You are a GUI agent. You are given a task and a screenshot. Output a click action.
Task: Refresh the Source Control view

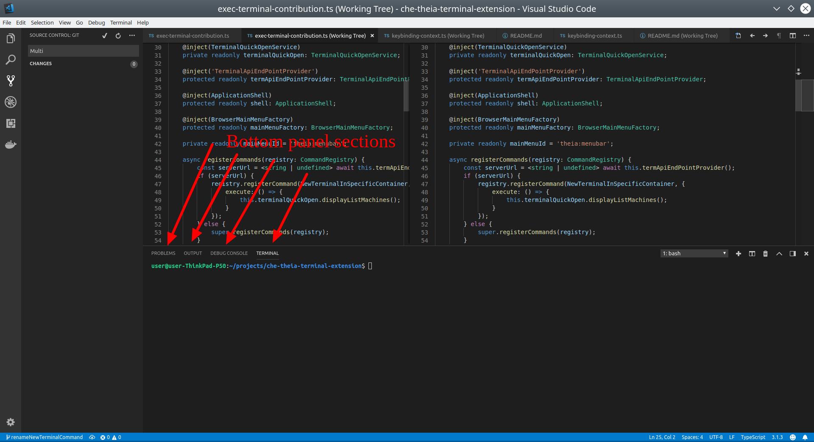pyautogui.click(x=118, y=36)
